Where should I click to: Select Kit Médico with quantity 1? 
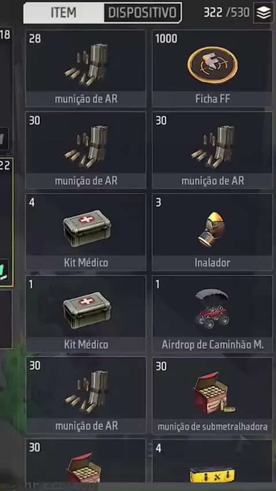(x=86, y=314)
